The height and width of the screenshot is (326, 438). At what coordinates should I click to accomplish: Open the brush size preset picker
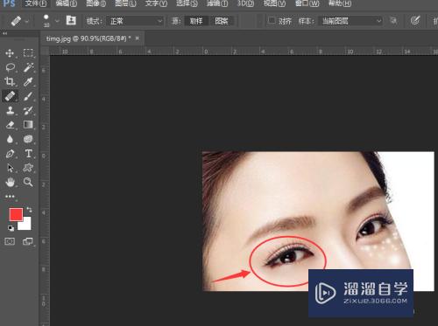click(51, 21)
